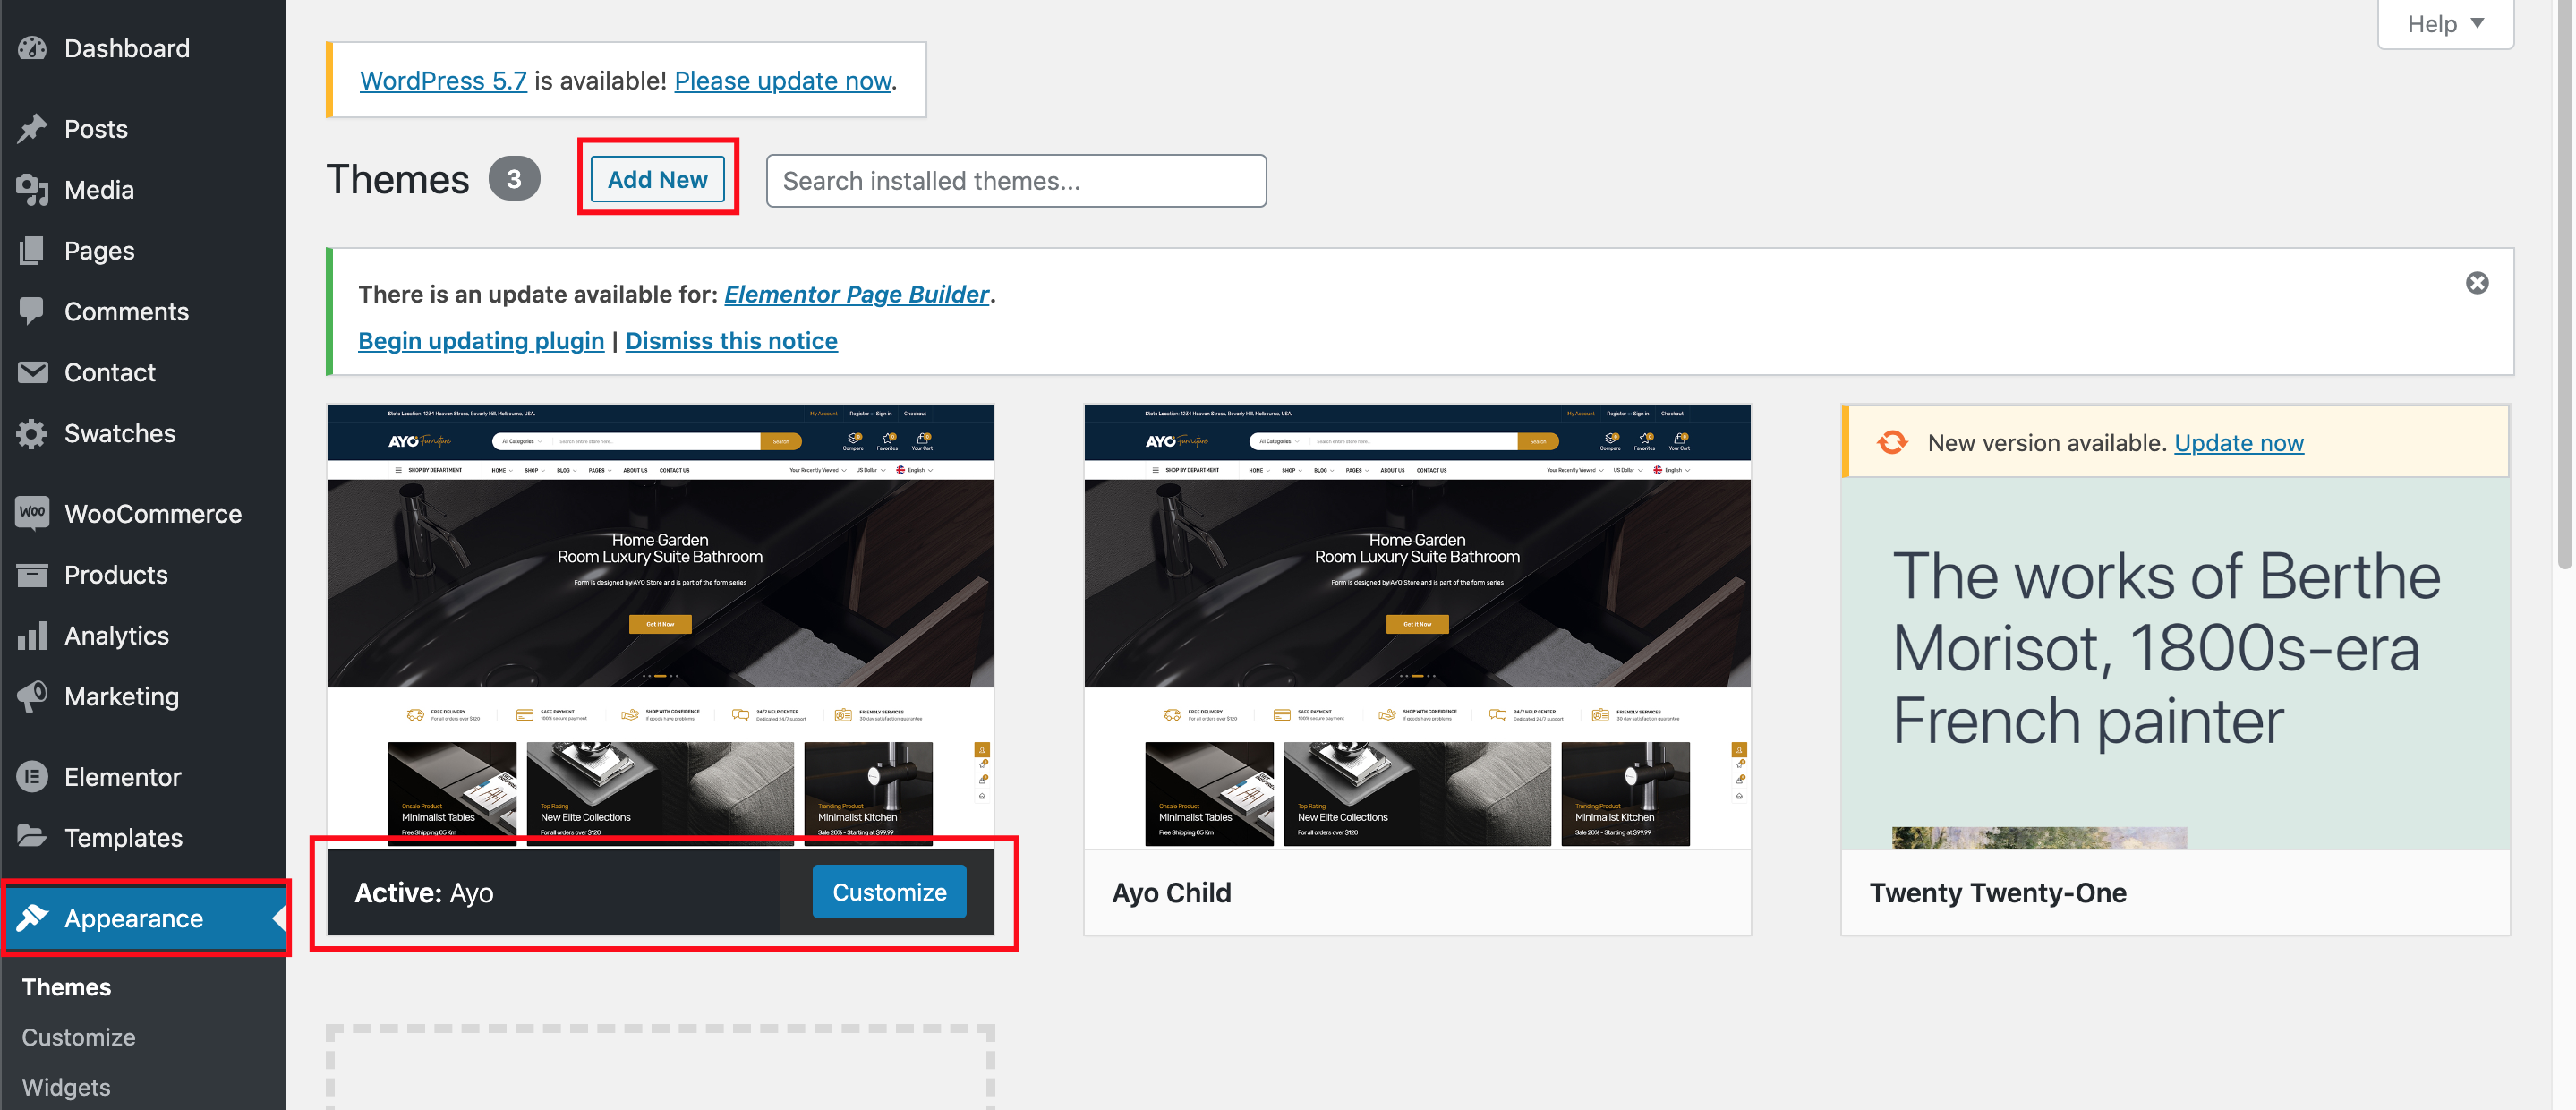Click the page vertical scrollbar
Image resolution: width=2576 pixels, height=1110 pixels.
tap(2567, 285)
